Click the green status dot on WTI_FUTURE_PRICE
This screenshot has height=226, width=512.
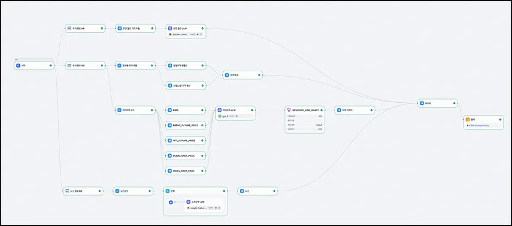[x=202, y=141]
